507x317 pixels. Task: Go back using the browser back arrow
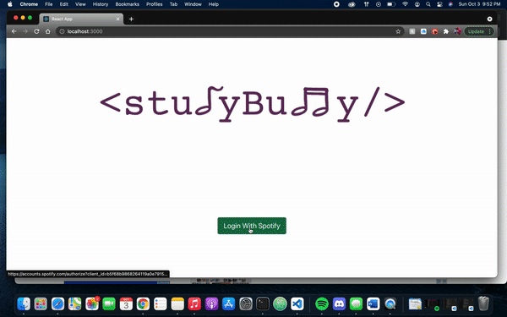click(x=14, y=31)
